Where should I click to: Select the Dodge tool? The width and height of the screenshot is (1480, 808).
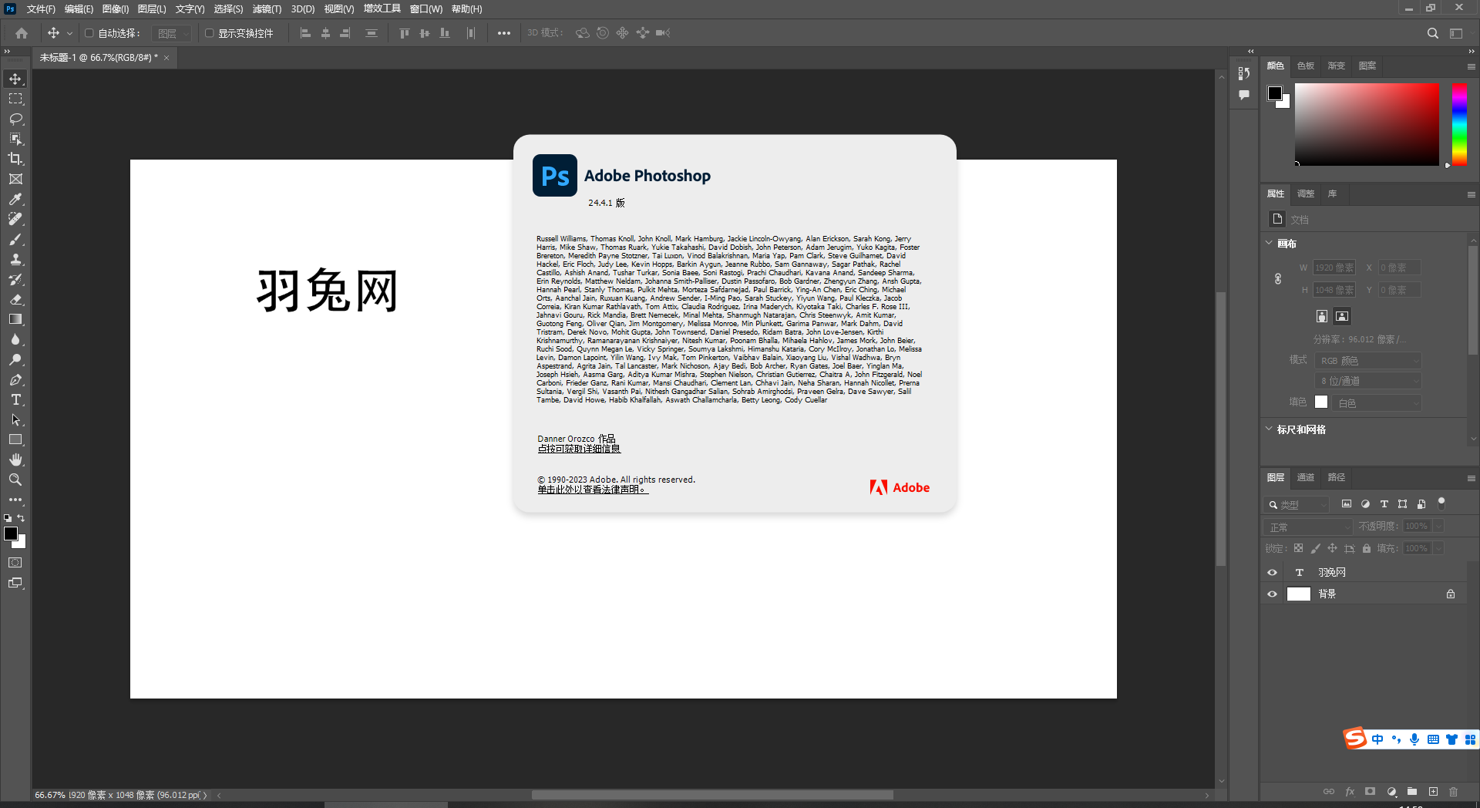[x=15, y=359]
